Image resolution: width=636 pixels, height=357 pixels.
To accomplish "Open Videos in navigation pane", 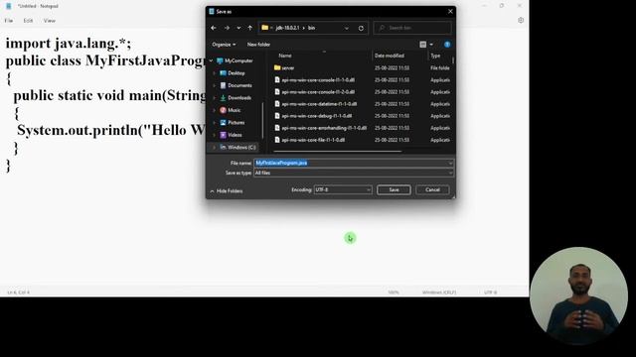I will 235,135.
